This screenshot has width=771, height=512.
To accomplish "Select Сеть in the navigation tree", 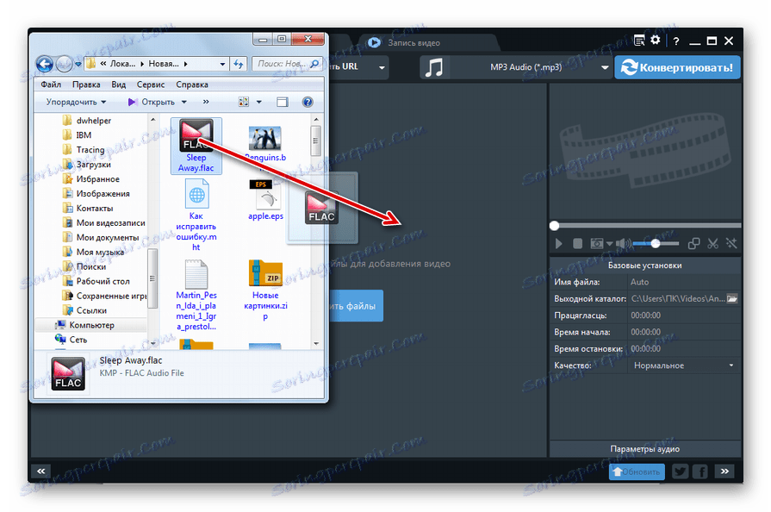I will [72, 340].
